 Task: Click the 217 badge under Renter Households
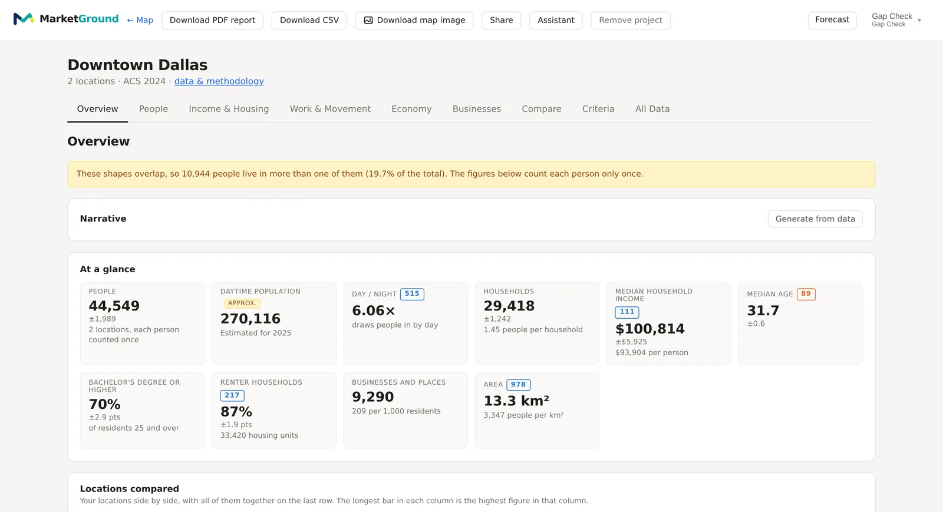click(232, 396)
